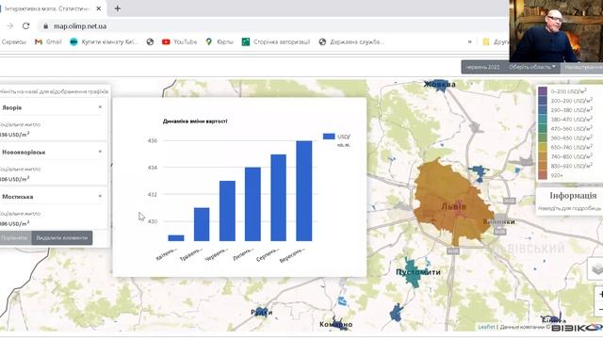Screen dimensions: 603x339
Task: Click the червень 2021 date button
Action: pyautogui.click(x=482, y=67)
